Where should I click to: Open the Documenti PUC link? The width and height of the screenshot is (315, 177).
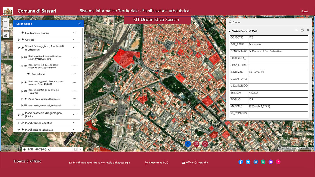(x=157, y=163)
